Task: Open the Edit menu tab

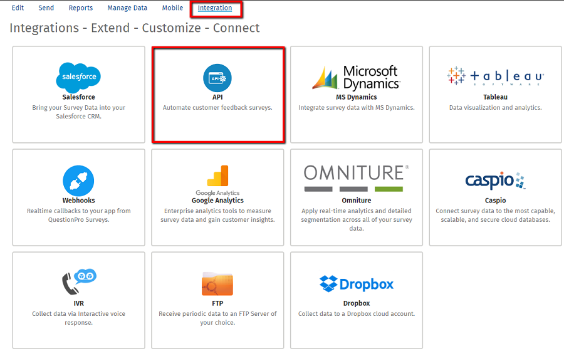Action: (18, 8)
